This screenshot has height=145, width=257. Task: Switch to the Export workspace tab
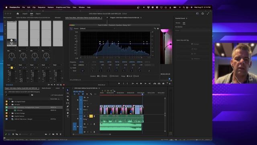tap(38, 14)
